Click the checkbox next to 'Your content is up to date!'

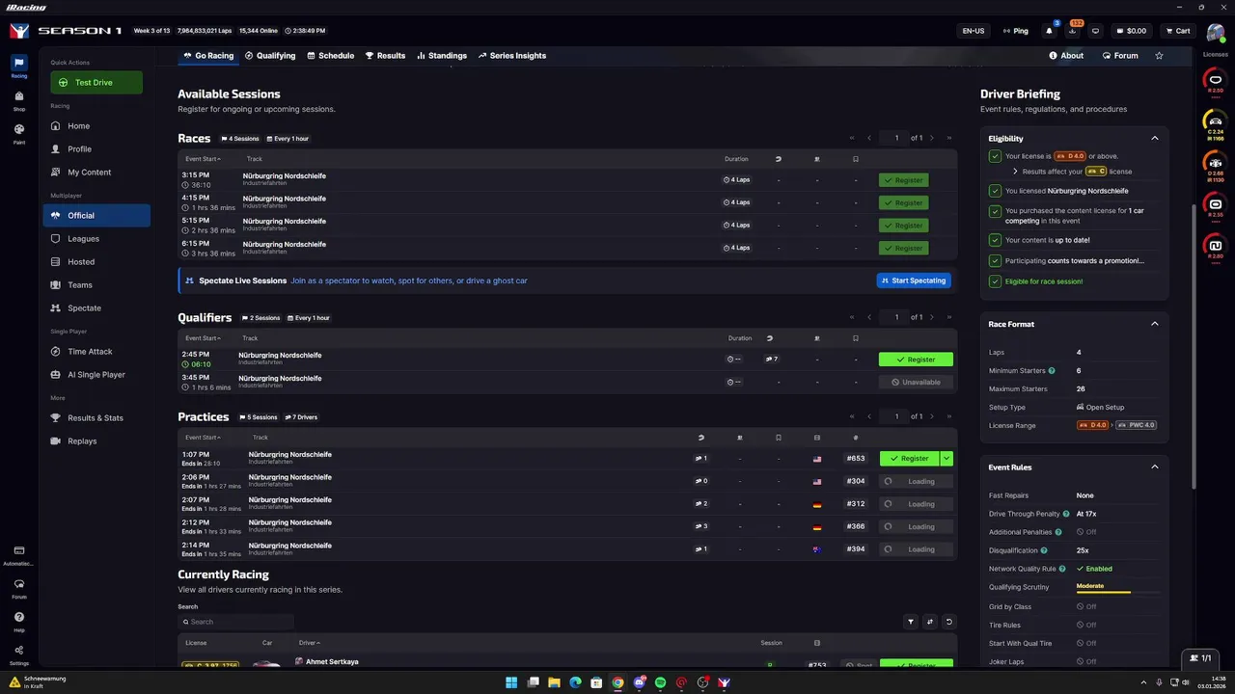click(995, 240)
